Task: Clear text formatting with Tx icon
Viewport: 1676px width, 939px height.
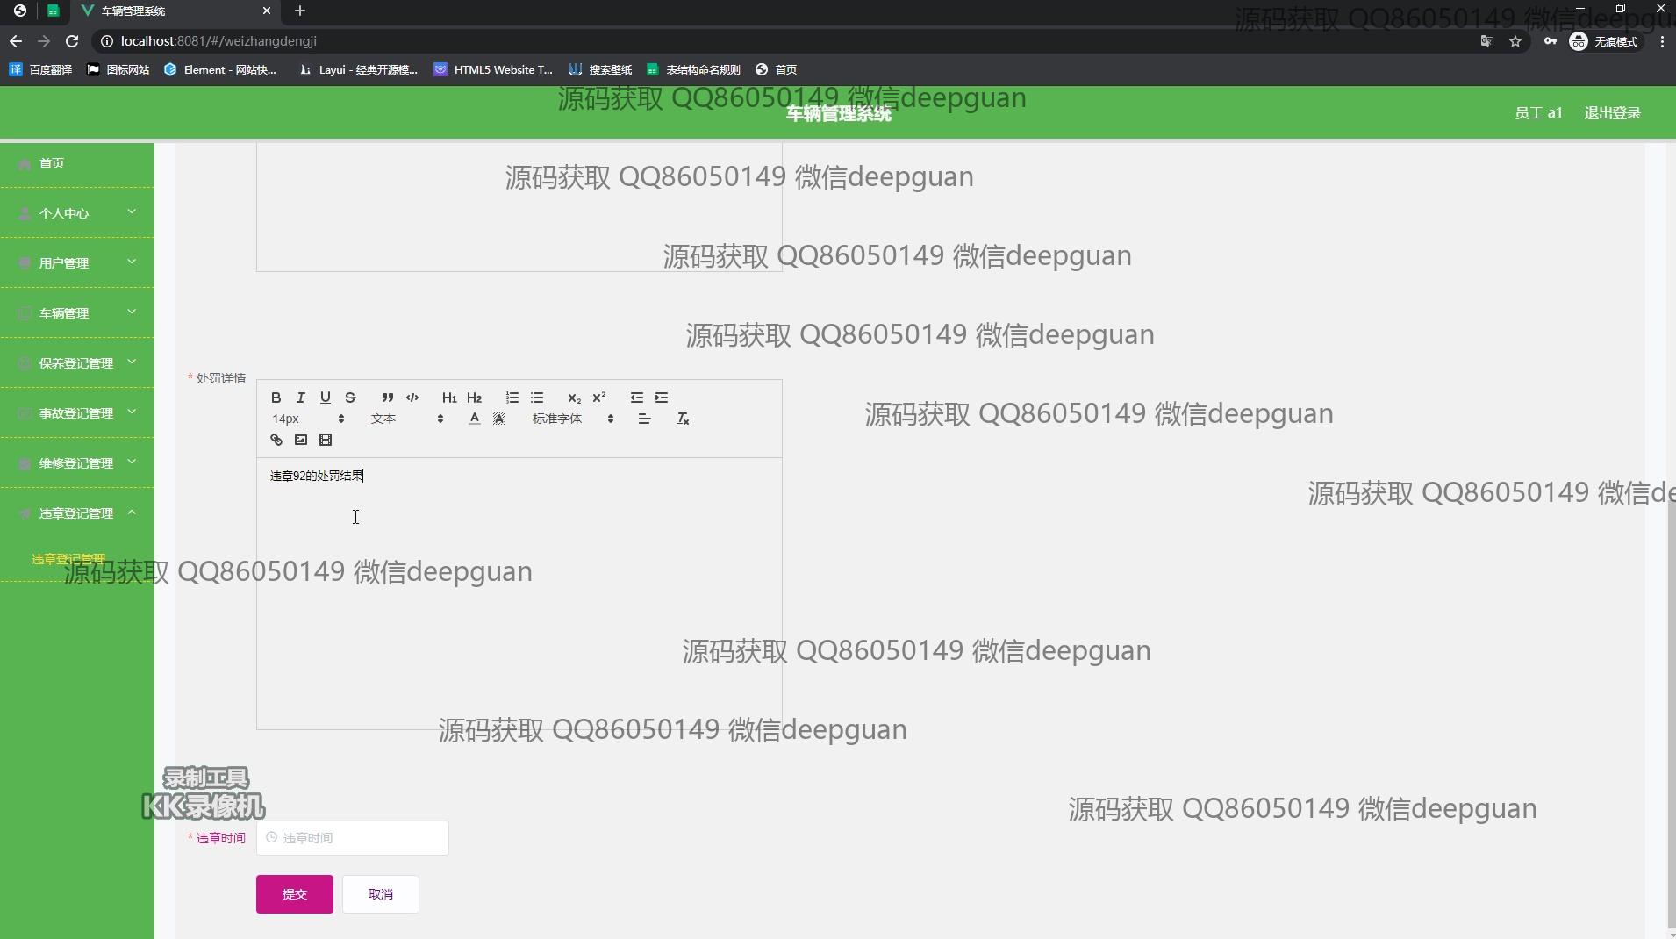Action: (683, 419)
